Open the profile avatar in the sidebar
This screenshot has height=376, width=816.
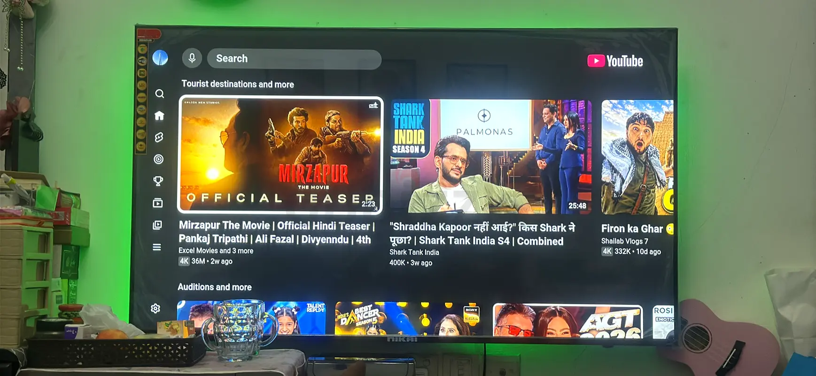coord(160,58)
